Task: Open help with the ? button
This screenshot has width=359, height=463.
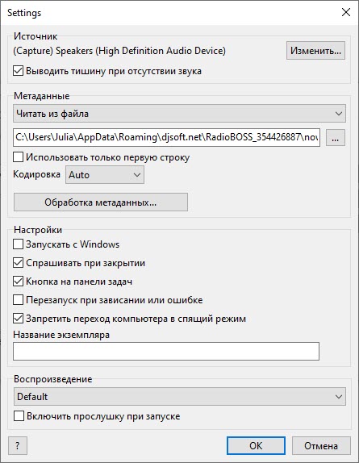Action: pyautogui.click(x=18, y=445)
